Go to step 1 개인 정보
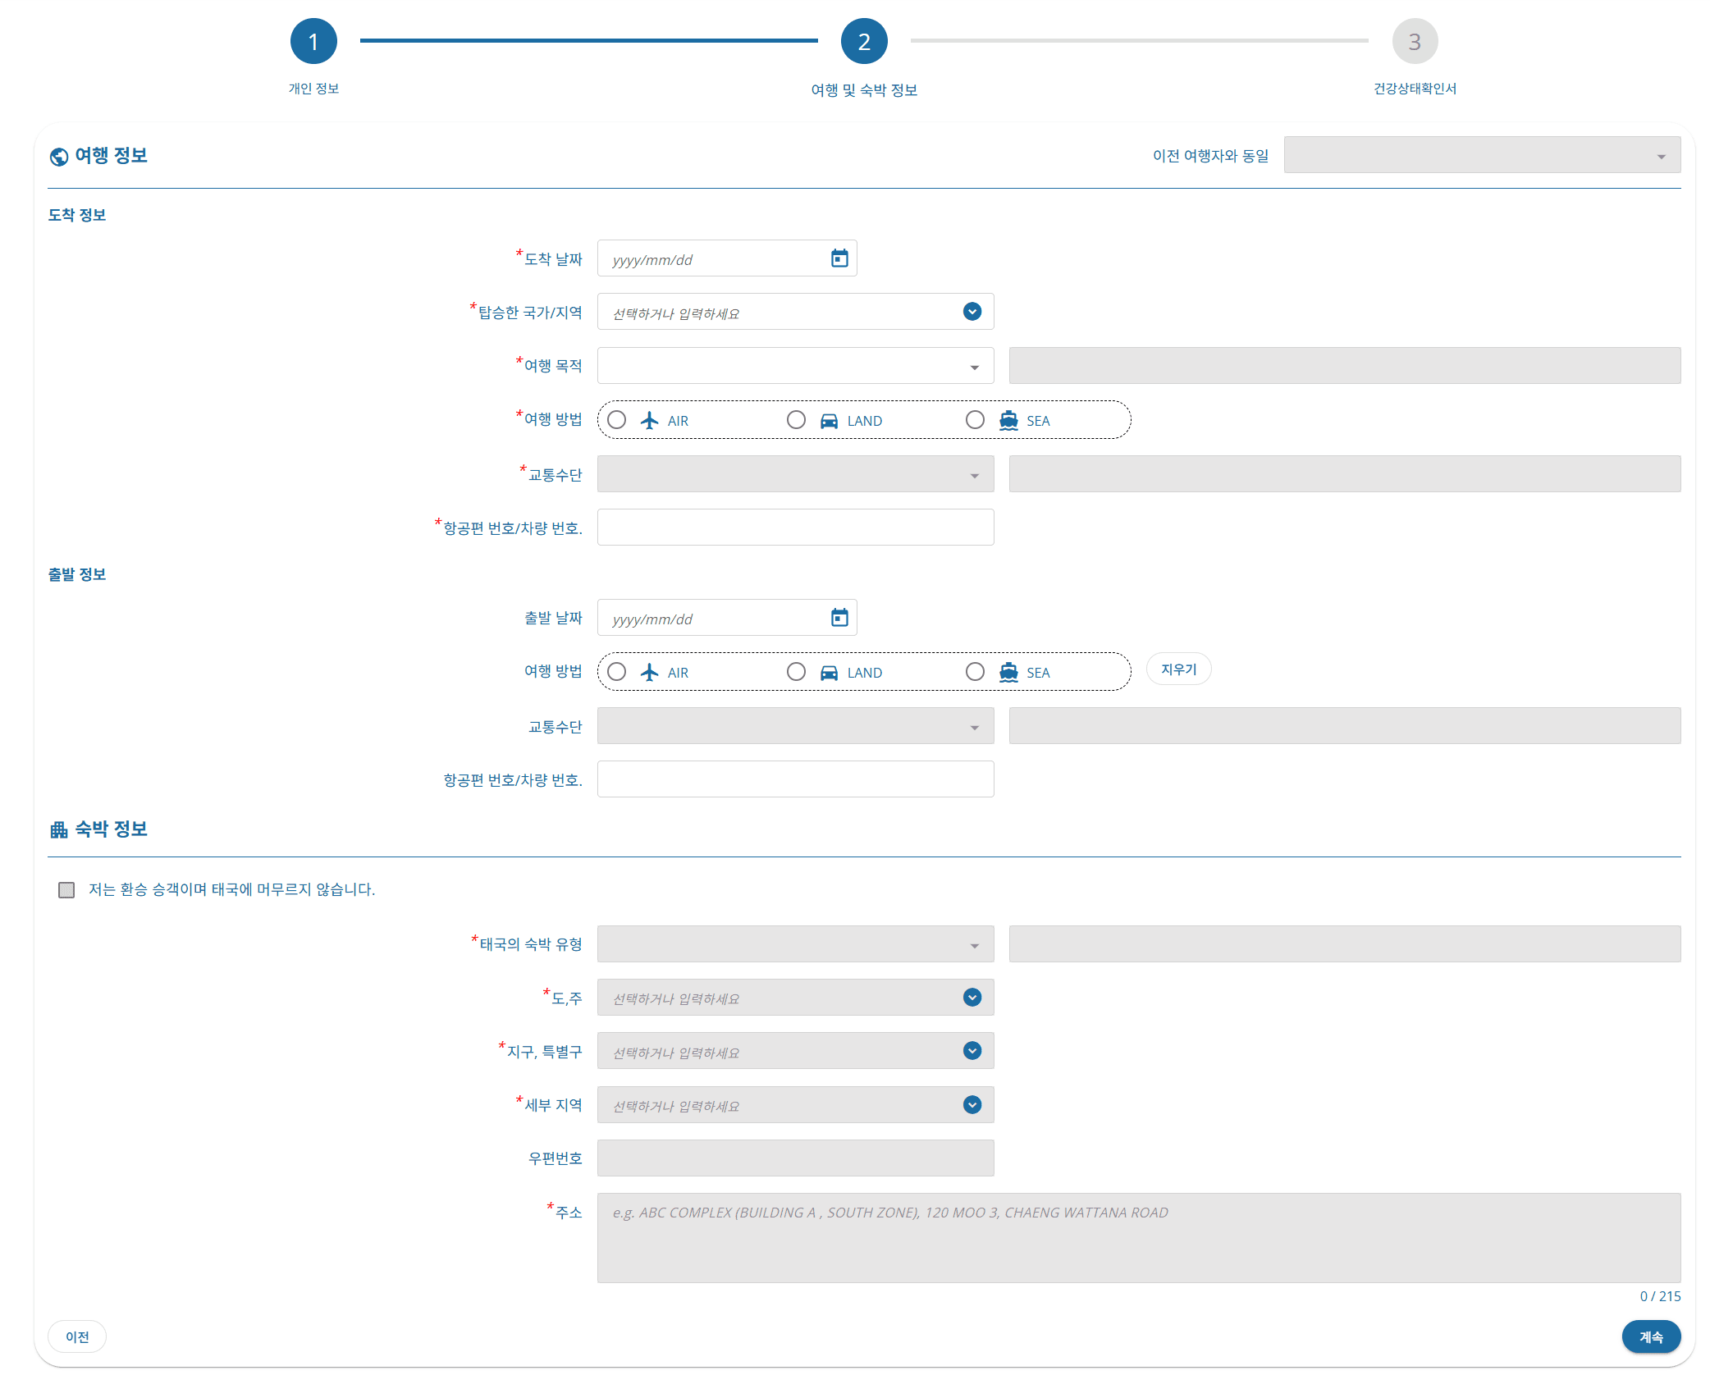 313,41
